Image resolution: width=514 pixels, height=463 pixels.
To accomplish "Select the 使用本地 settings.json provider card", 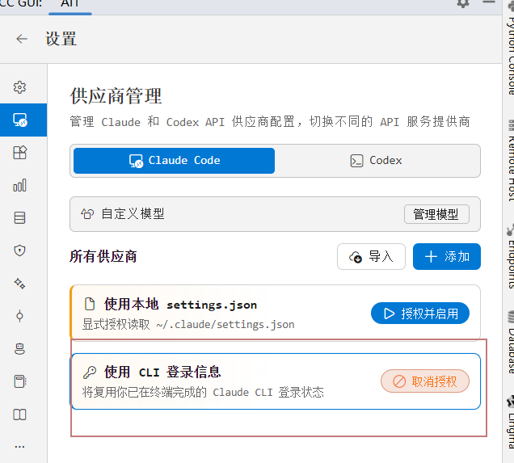I will point(276,312).
